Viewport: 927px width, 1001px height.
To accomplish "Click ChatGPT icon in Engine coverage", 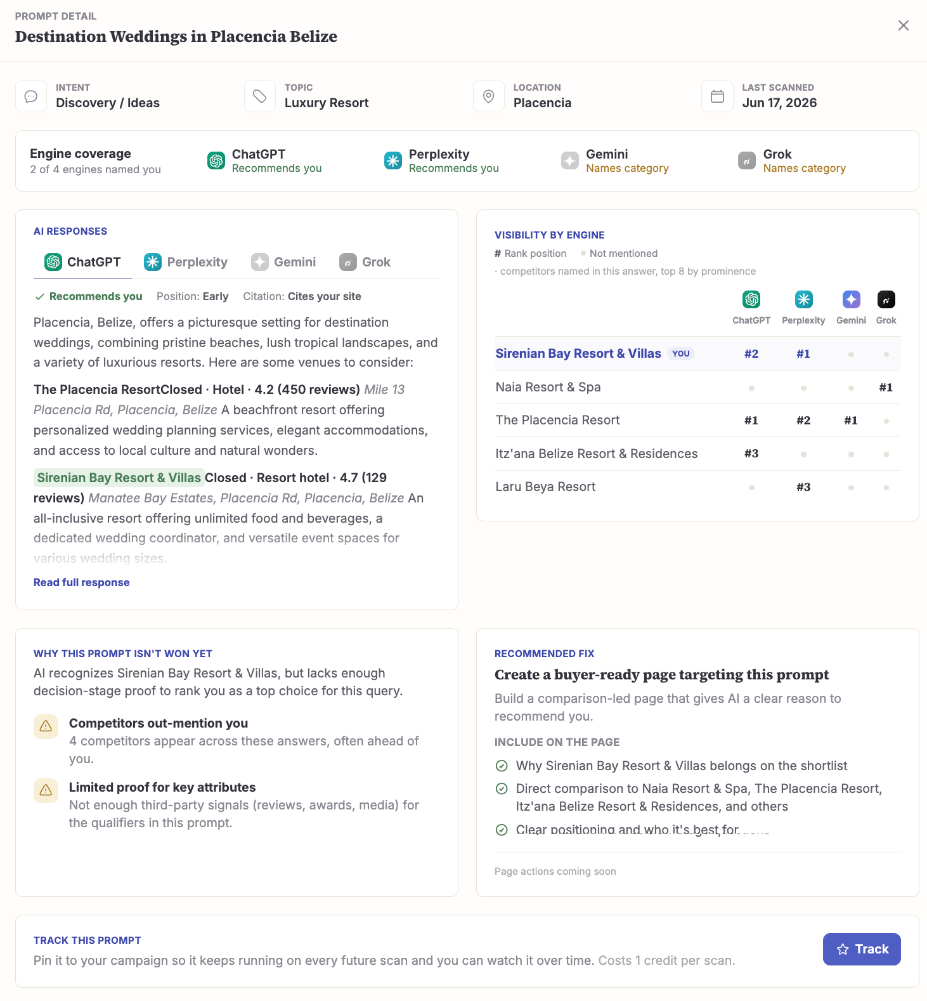I will pyautogui.click(x=216, y=161).
